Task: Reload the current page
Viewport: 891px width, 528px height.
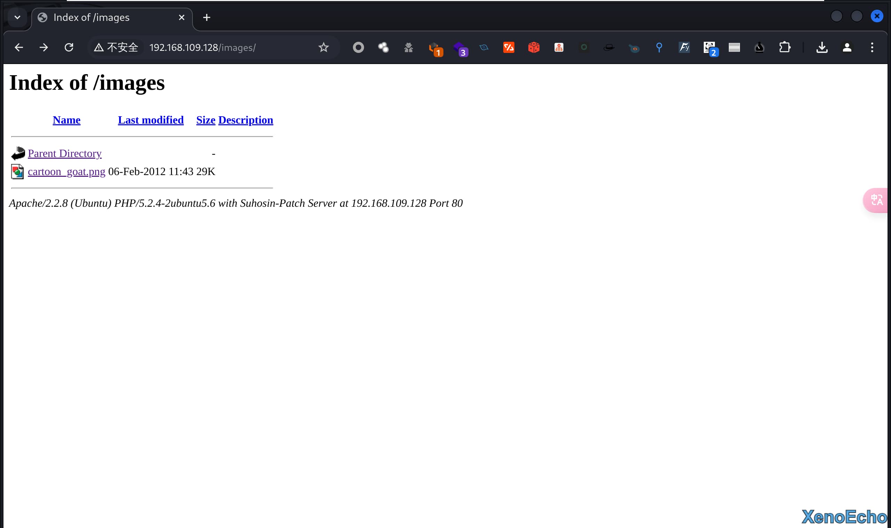Action: pos(69,47)
